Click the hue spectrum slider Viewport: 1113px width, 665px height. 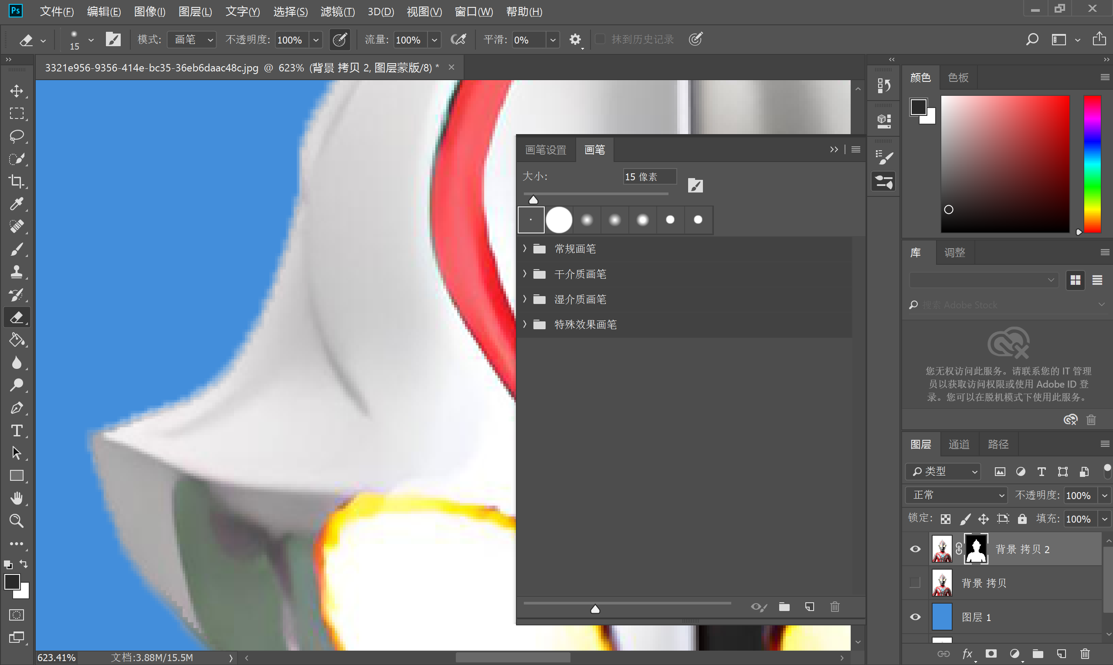pyautogui.click(x=1093, y=164)
